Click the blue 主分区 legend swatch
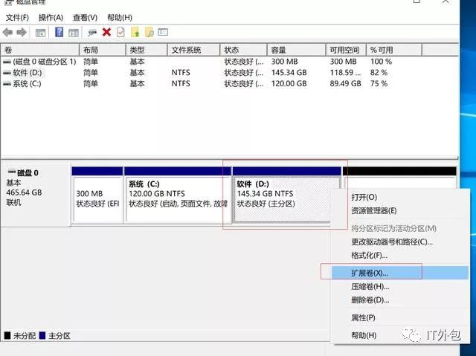The image size is (476, 356). click(42, 335)
